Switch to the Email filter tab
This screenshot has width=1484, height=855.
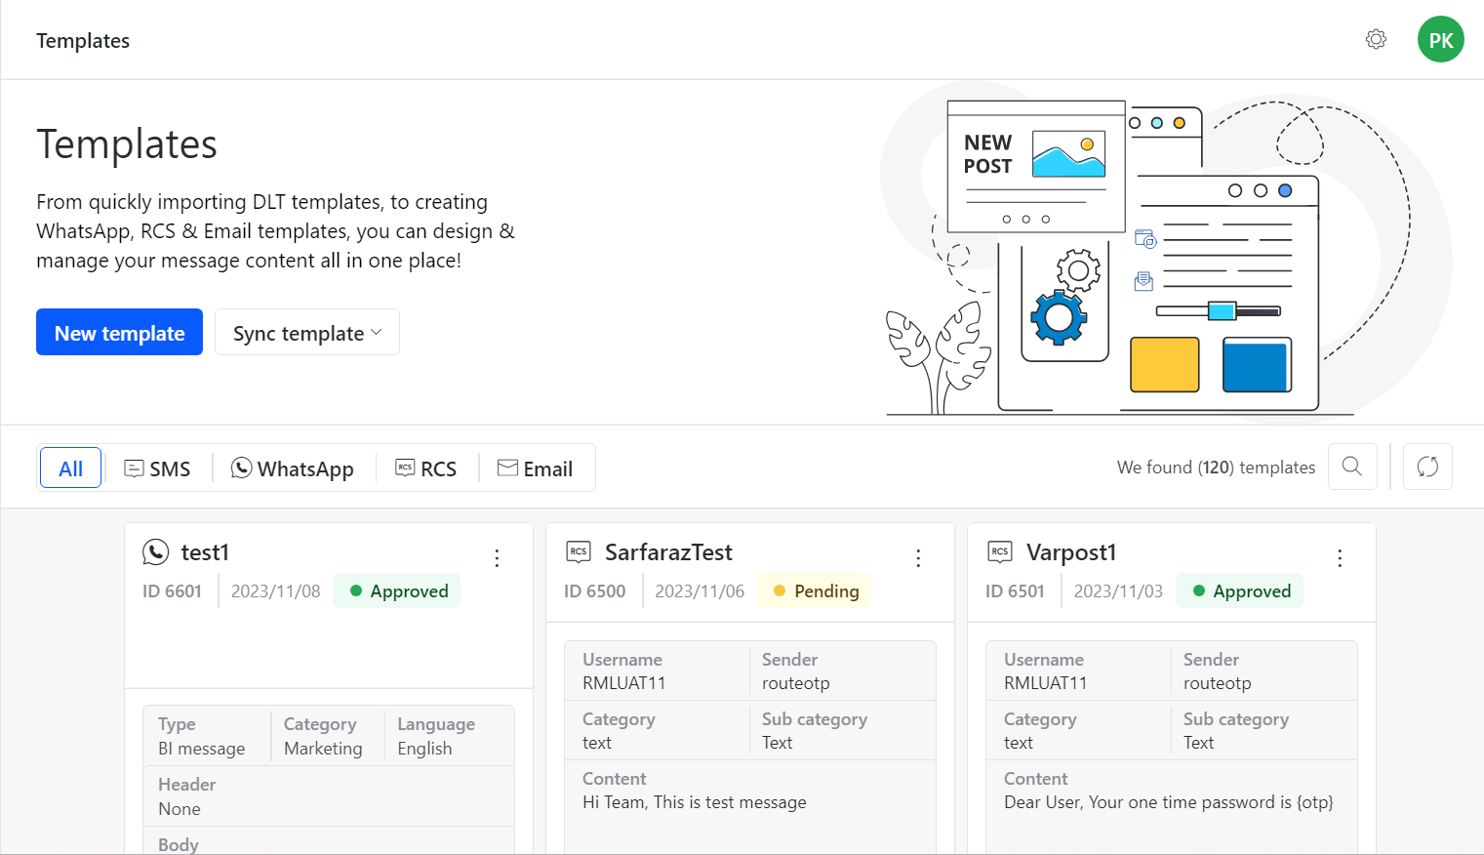pos(535,468)
